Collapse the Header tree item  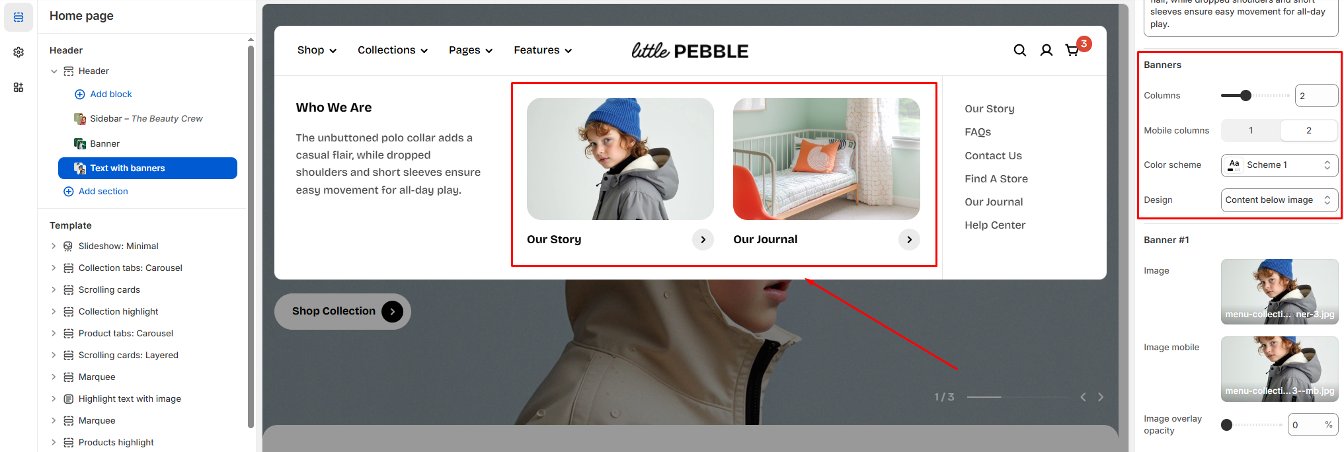point(54,71)
